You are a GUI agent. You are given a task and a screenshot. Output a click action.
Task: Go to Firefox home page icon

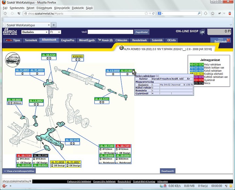coord(212,13)
